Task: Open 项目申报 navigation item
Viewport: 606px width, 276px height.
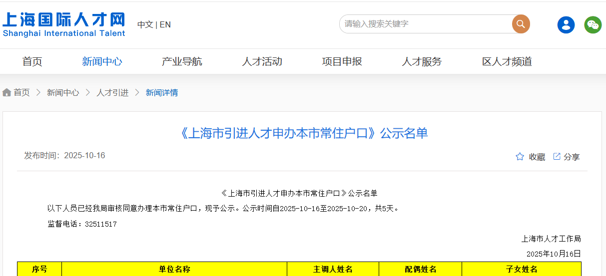Action: 342,61
